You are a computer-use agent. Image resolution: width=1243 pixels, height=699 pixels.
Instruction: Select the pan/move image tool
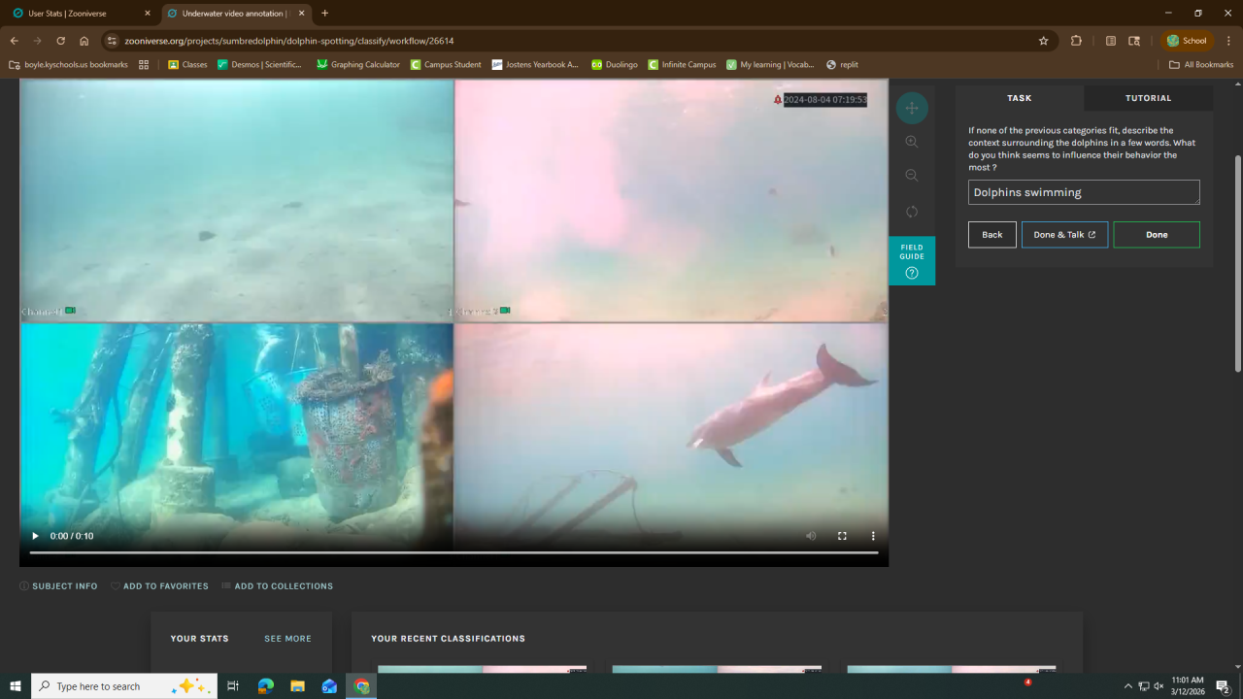click(x=911, y=108)
